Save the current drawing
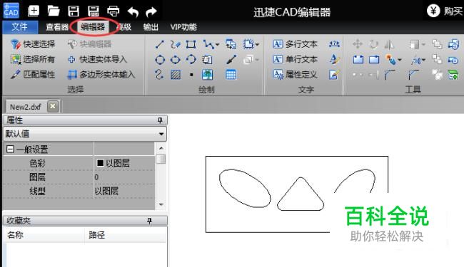The height and width of the screenshot is (267, 464). tap(74, 11)
